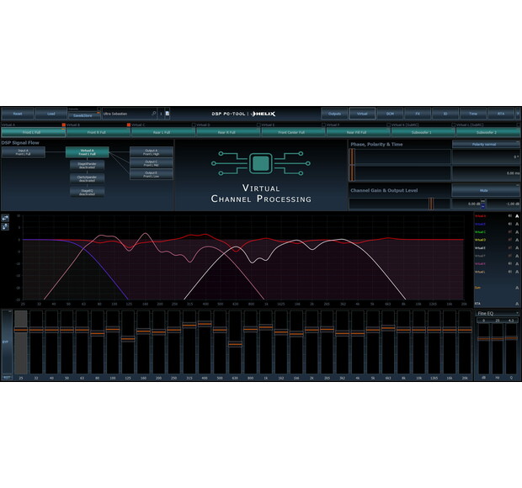The width and height of the screenshot is (522, 488).
Task: Click the StagePlayer deactivated block in signal flow
Action: (x=87, y=166)
